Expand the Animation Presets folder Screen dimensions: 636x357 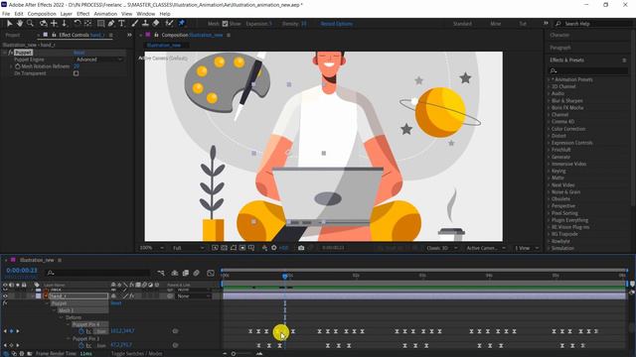549,79
